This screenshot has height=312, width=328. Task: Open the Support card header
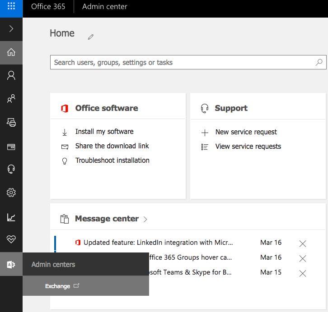pos(231,108)
